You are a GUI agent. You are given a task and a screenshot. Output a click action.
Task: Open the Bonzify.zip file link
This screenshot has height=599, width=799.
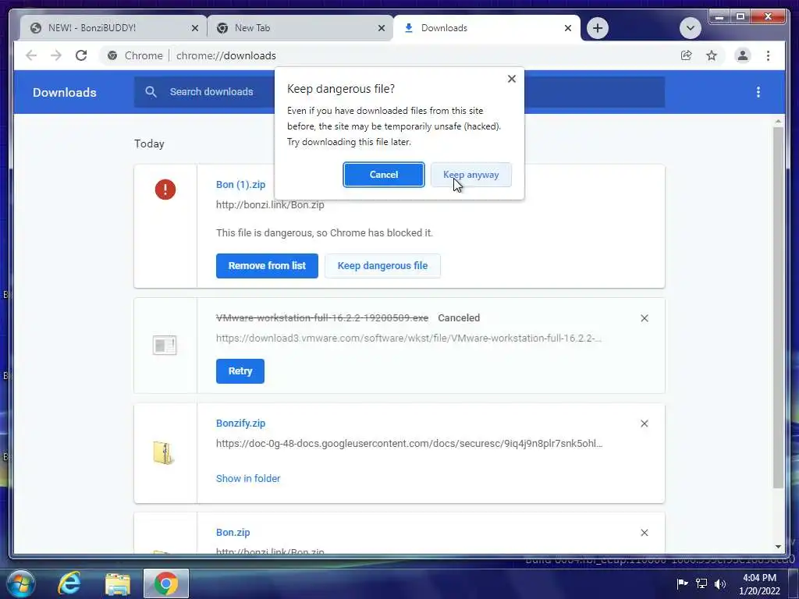click(x=240, y=424)
